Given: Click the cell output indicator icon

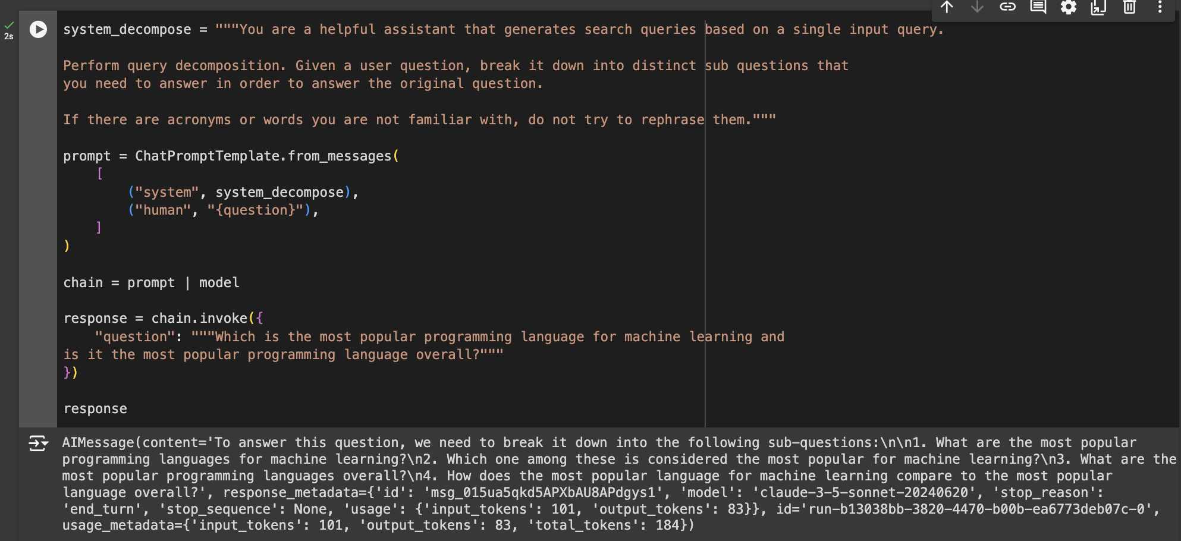Looking at the screenshot, I should [38, 443].
